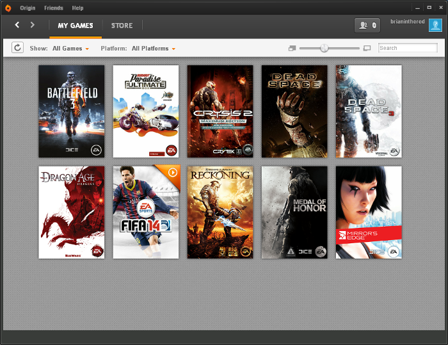Select the Dead Space 3 tile
Image resolution: width=448 pixels, height=345 pixels.
(369, 111)
